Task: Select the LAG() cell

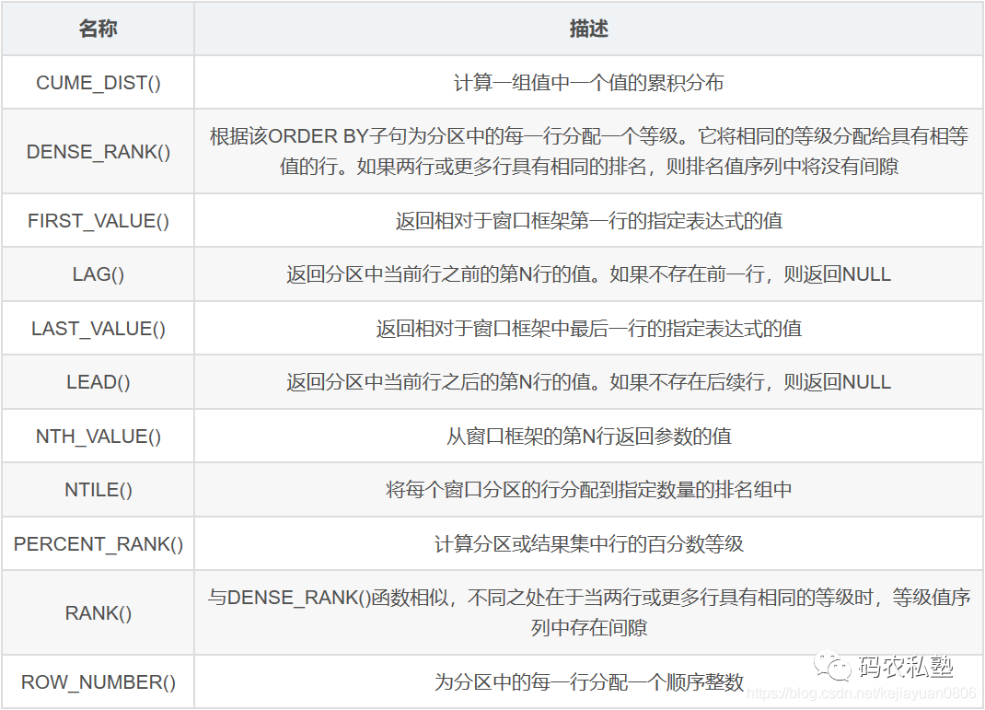Action: (x=98, y=274)
